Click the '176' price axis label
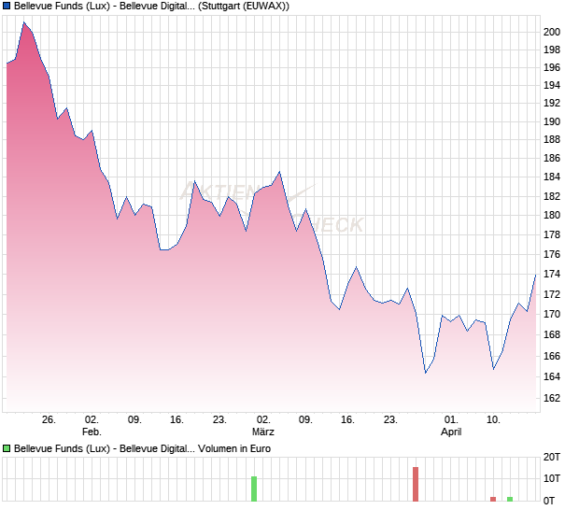The image size is (579, 510). click(x=552, y=254)
